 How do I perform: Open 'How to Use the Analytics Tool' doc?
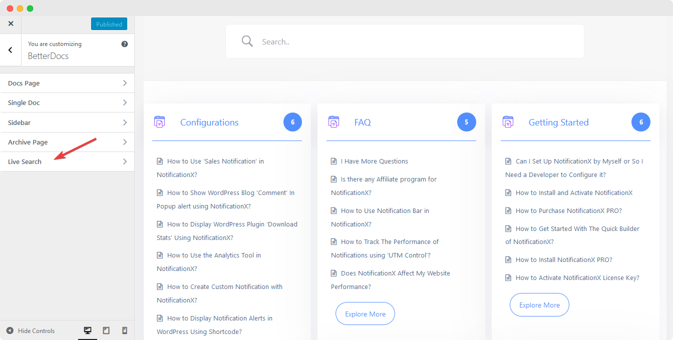pyautogui.click(x=209, y=262)
